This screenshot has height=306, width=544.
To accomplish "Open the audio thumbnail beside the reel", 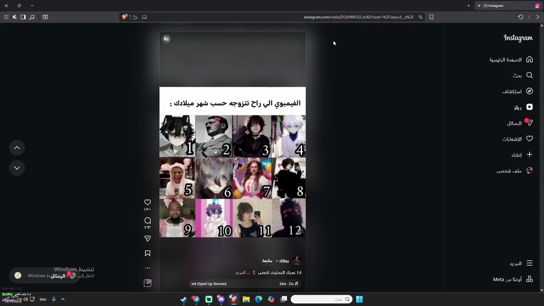I will tap(147, 283).
